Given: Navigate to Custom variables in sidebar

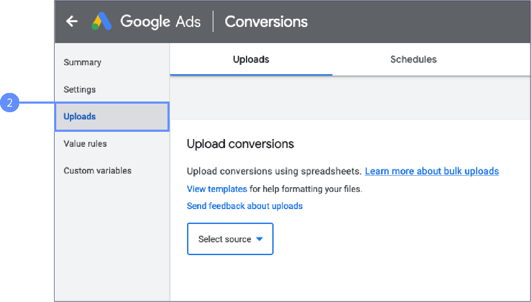Looking at the screenshot, I should (x=98, y=171).
